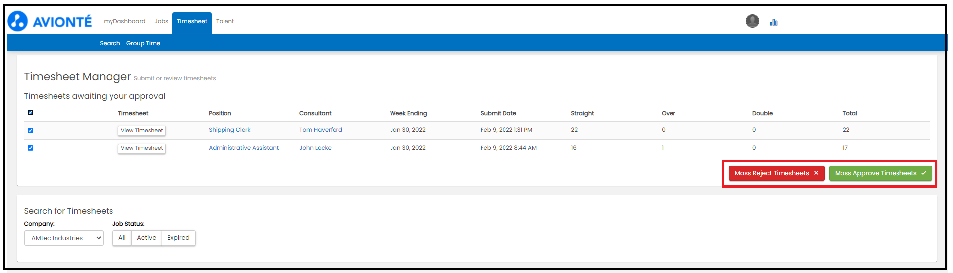Click total hours value 22
This screenshot has width=953, height=273.
click(x=846, y=130)
